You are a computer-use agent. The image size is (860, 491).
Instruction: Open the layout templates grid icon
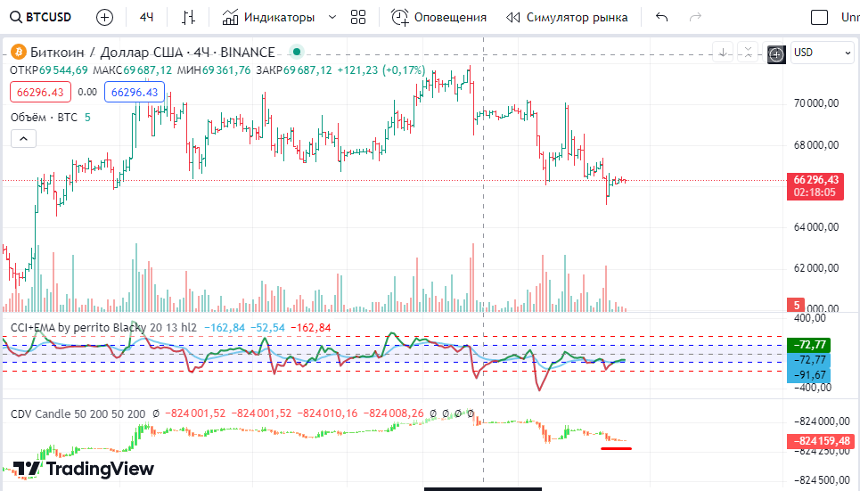coord(358,18)
